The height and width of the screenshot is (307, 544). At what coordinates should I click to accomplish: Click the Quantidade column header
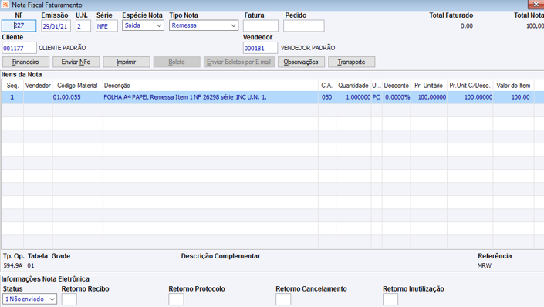[x=353, y=86]
